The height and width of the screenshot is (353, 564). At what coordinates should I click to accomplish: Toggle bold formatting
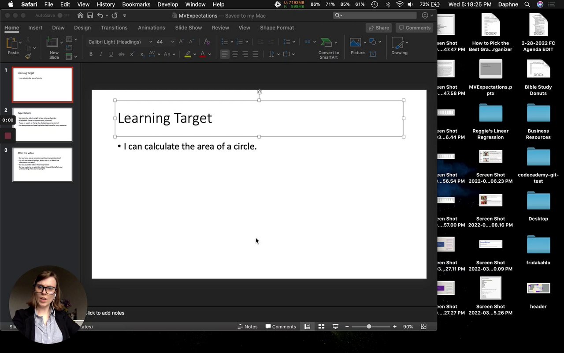[91, 54]
